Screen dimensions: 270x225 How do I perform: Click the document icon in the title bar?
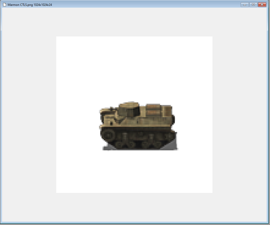tap(4, 4)
